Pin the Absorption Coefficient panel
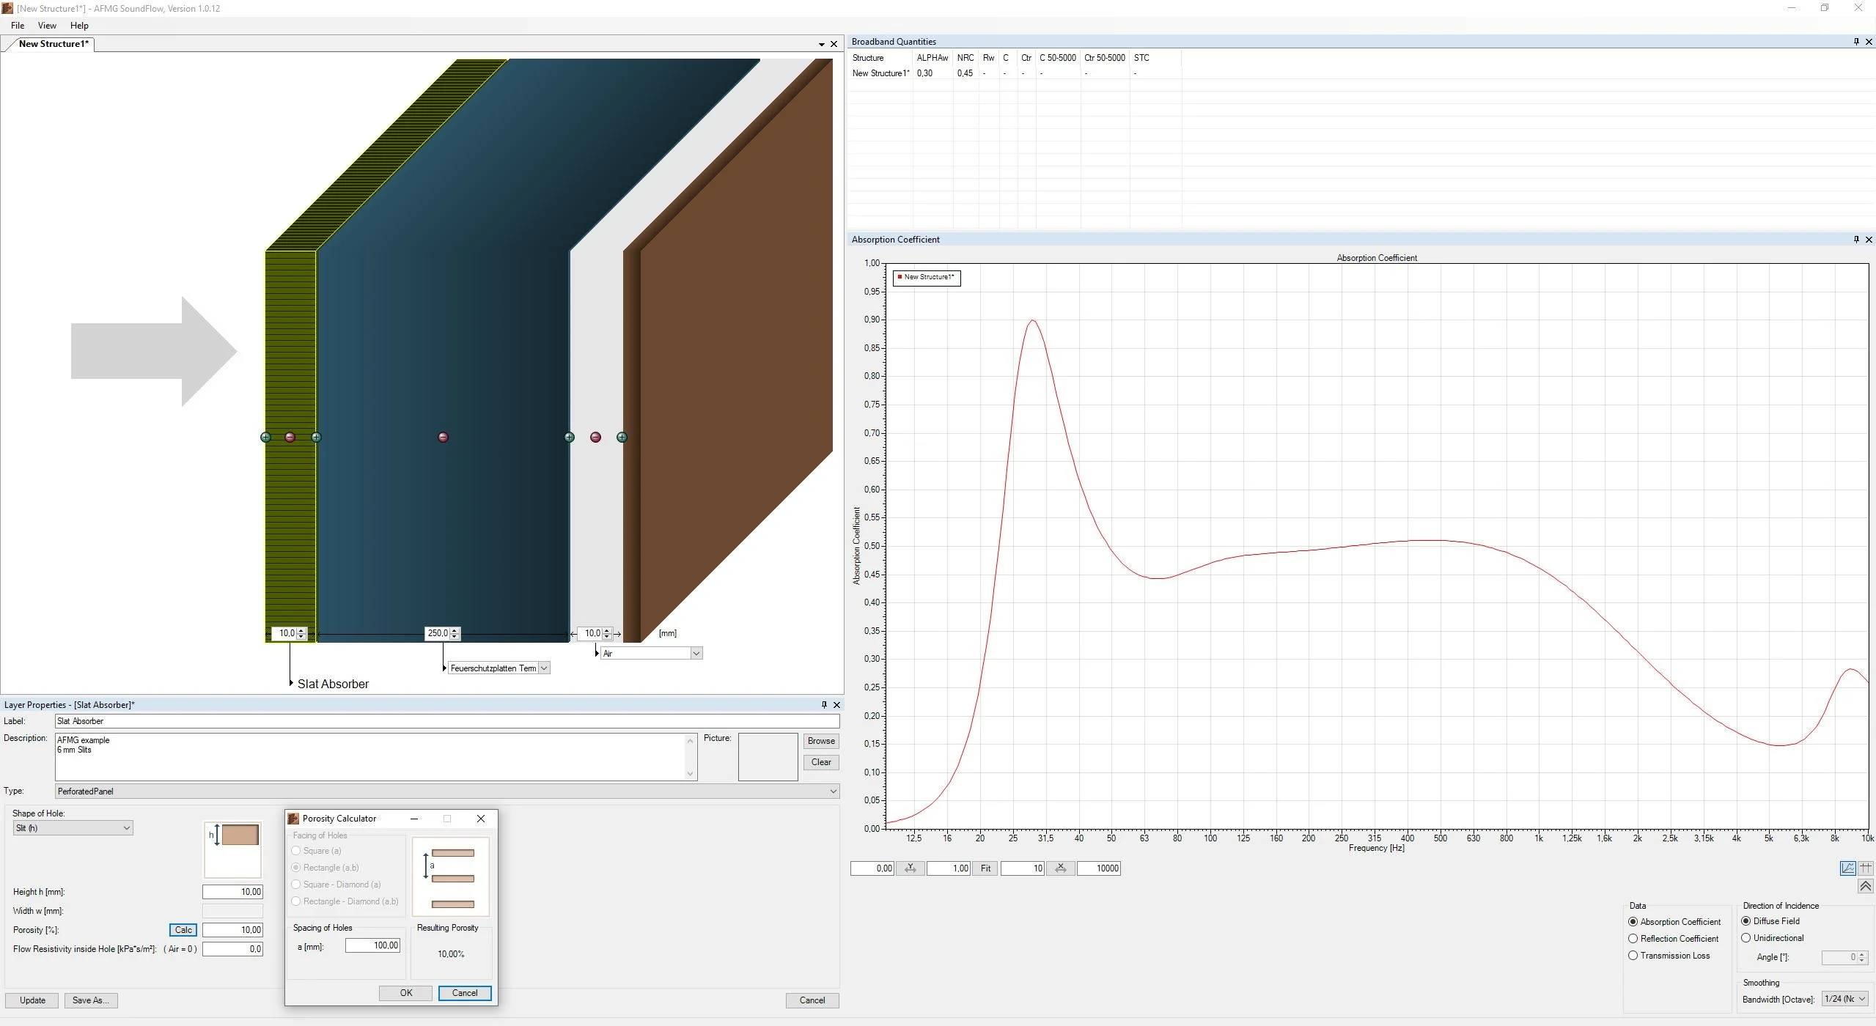 pyautogui.click(x=1856, y=240)
